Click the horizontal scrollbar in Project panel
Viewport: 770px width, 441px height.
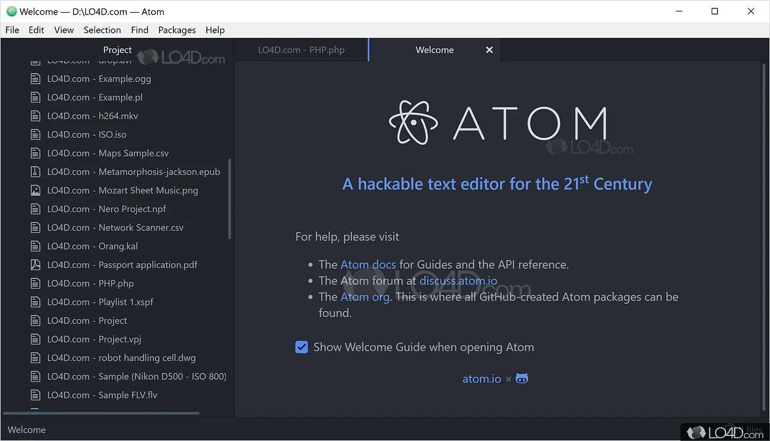tap(101, 413)
